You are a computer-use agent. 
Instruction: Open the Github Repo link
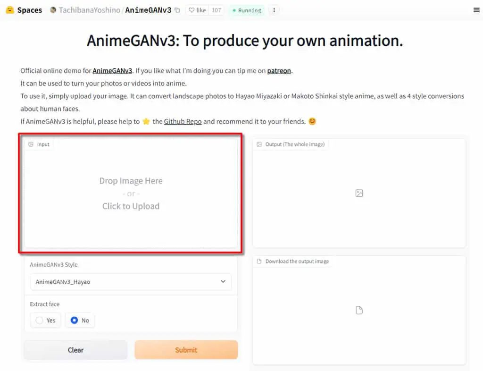coord(183,121)
